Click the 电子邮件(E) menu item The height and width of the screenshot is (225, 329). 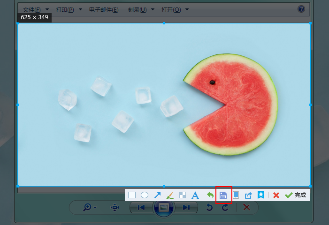[104, 10]
